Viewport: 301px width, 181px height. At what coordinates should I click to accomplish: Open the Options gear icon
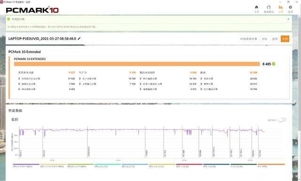click(x=290, y=8)
